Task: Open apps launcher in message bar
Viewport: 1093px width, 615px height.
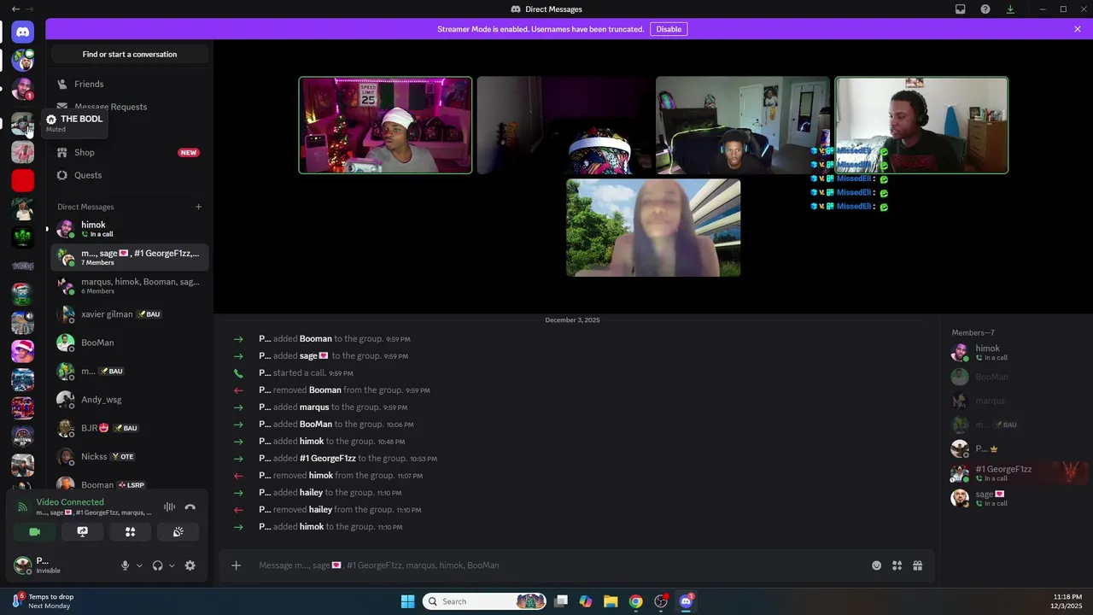Action: [897, 565]
